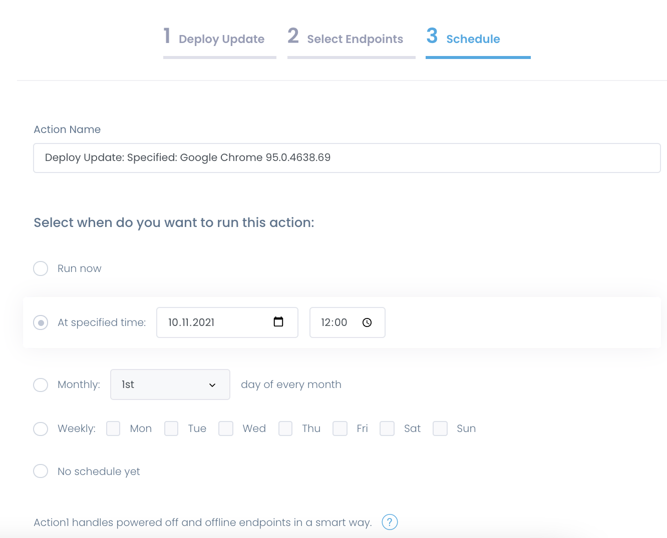Open the calendar date picker icon

[278, 322]
